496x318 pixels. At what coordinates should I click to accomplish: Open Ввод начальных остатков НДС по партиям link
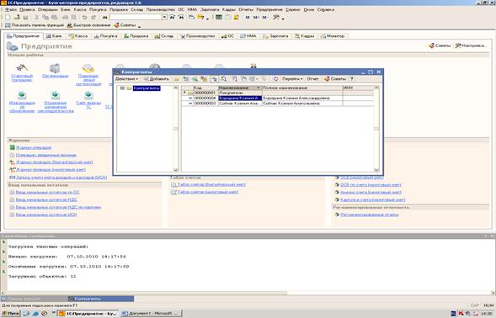click(x=58, y=207)
